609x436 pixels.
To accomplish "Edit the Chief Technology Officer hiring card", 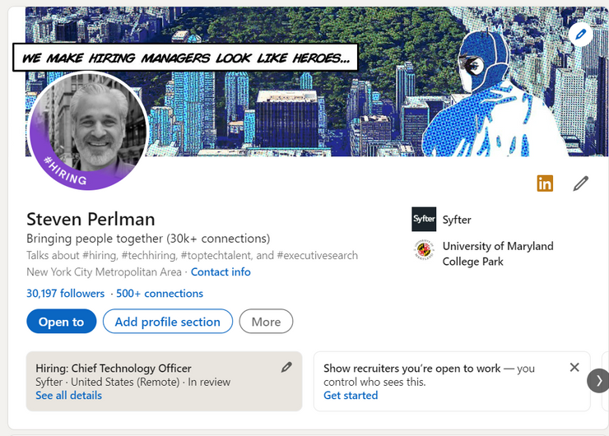I will [286, 368].
